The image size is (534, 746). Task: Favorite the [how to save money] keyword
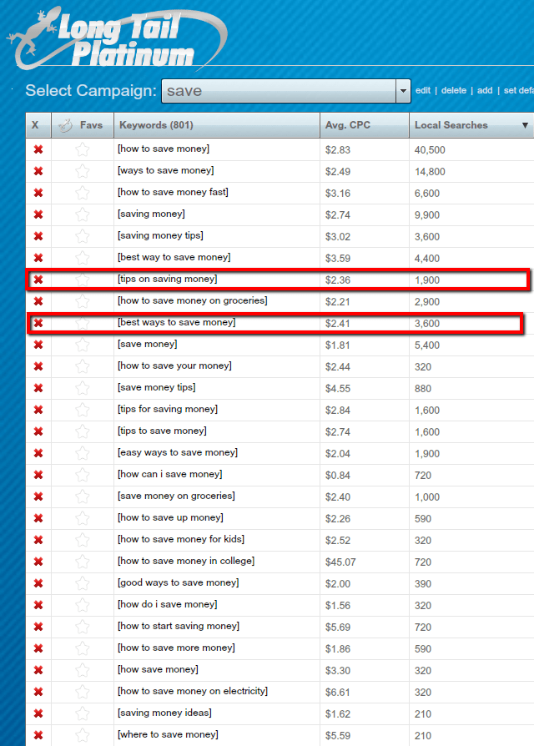point(83,149)
